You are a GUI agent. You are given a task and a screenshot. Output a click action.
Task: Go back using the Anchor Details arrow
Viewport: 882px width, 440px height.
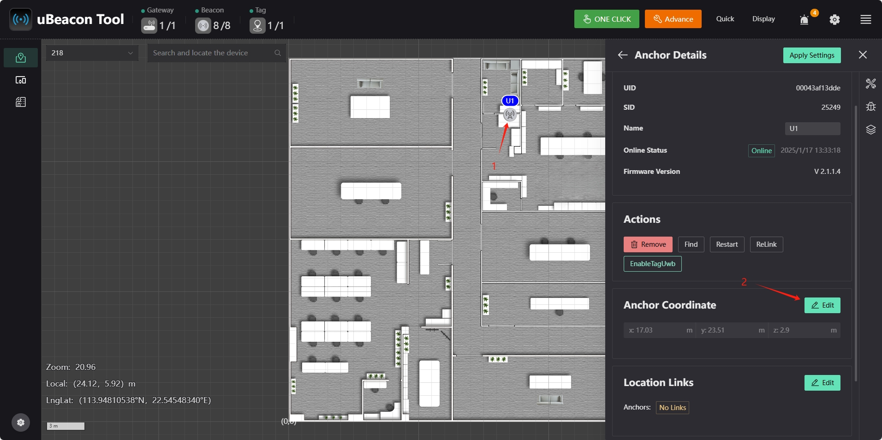pos(623,55)
